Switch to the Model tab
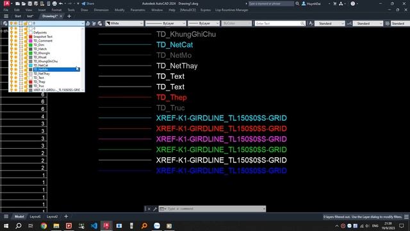 tap(19, 217)
